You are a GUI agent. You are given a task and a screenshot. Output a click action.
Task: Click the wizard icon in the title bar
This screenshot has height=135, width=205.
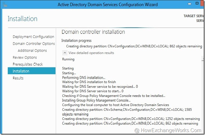[x=4, y=5]
